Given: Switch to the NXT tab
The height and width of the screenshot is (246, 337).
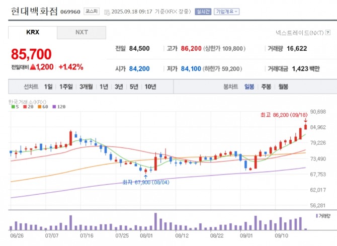Looking at the screenshot, I should click(81, 33).
